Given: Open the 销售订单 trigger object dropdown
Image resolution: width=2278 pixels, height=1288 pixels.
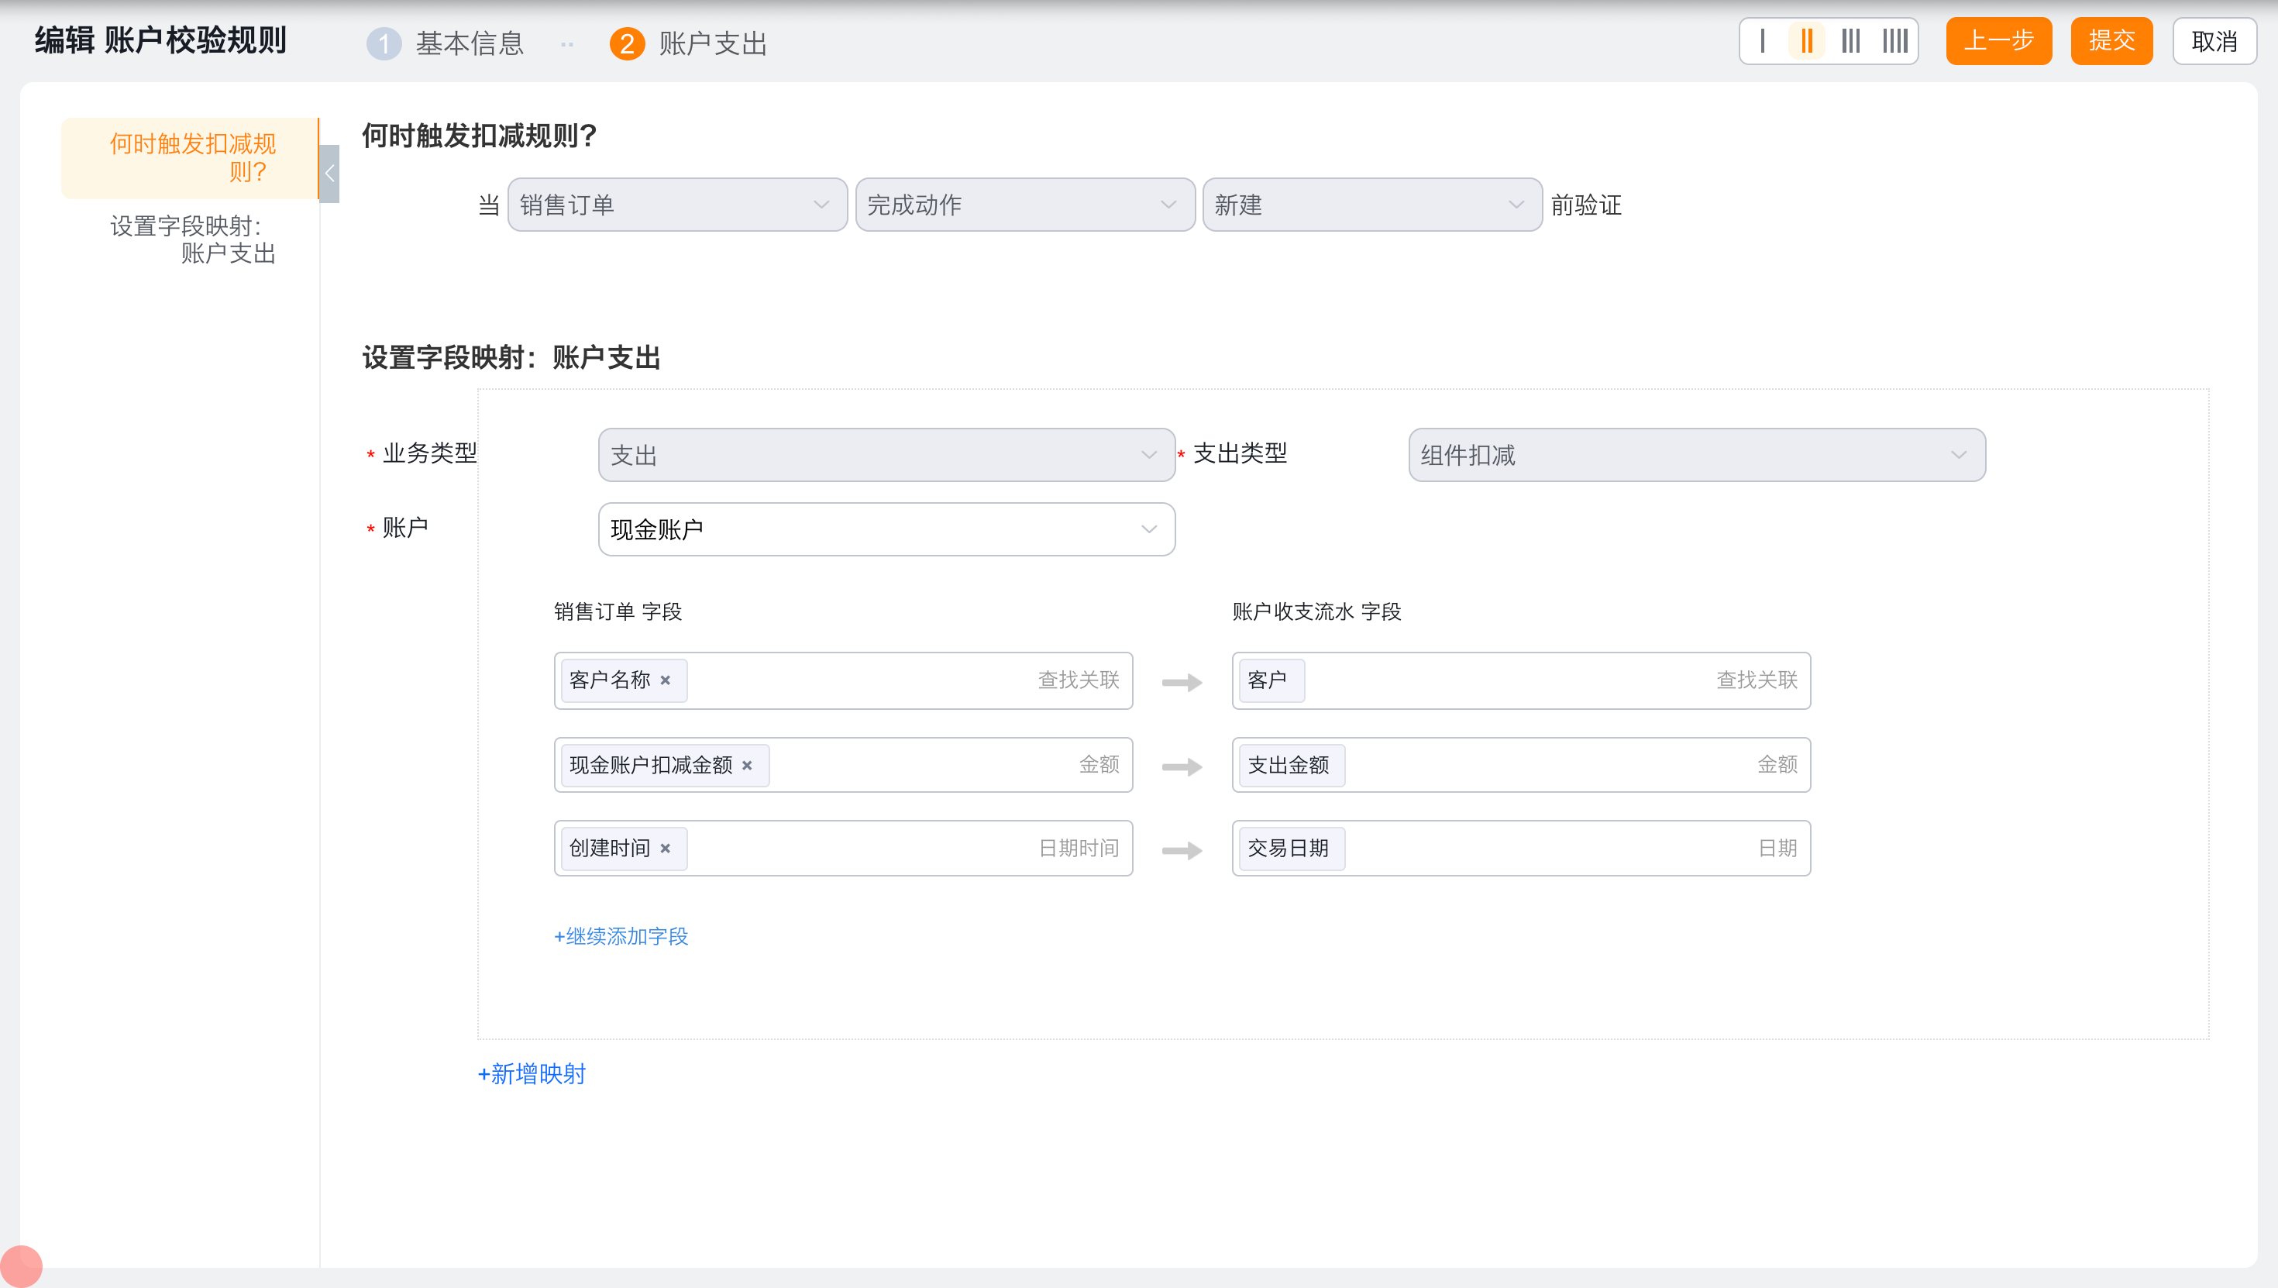Looking at the screenshot, I should click(676, 205).
